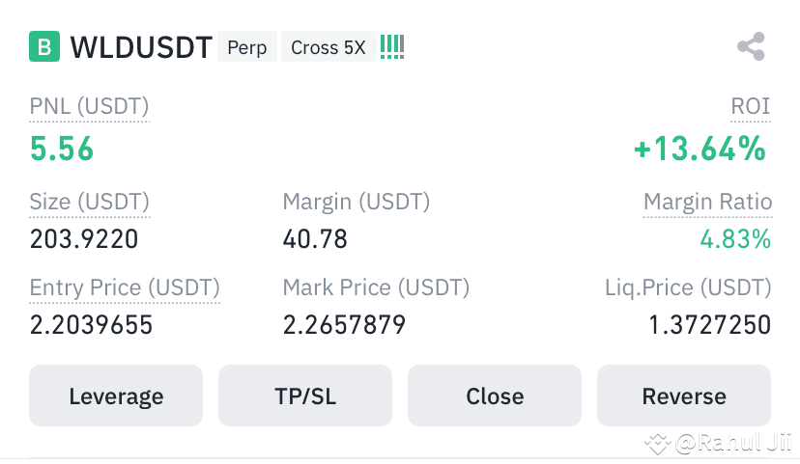Set TP/SL for the position
This screenshot has height=464, width=800.
pyautogui.click(x=305, y=396)
